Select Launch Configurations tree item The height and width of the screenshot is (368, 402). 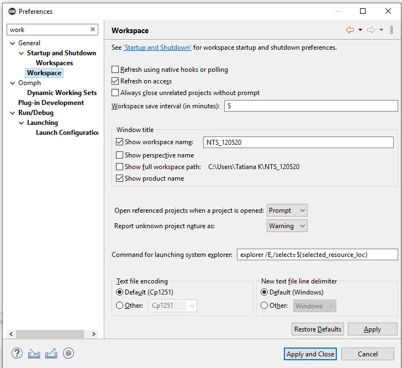(x=67, y=133)
